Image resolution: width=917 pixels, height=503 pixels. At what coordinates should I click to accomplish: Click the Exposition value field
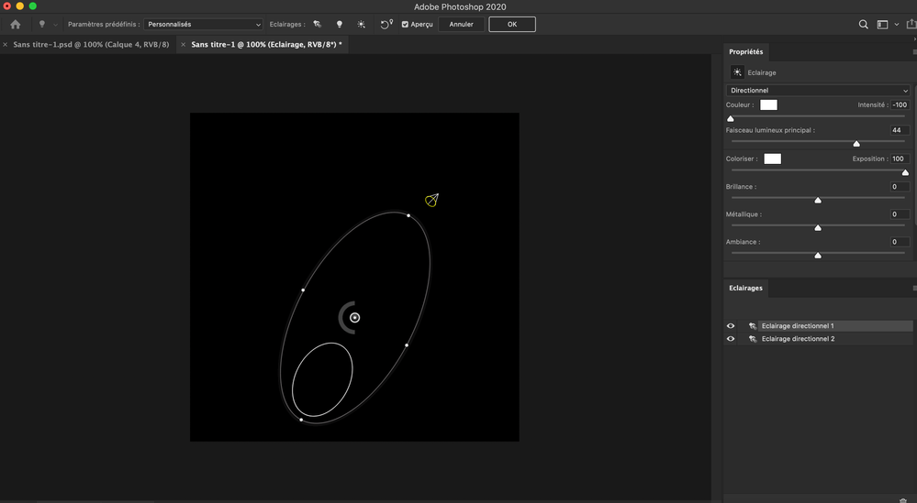point(900,159)
